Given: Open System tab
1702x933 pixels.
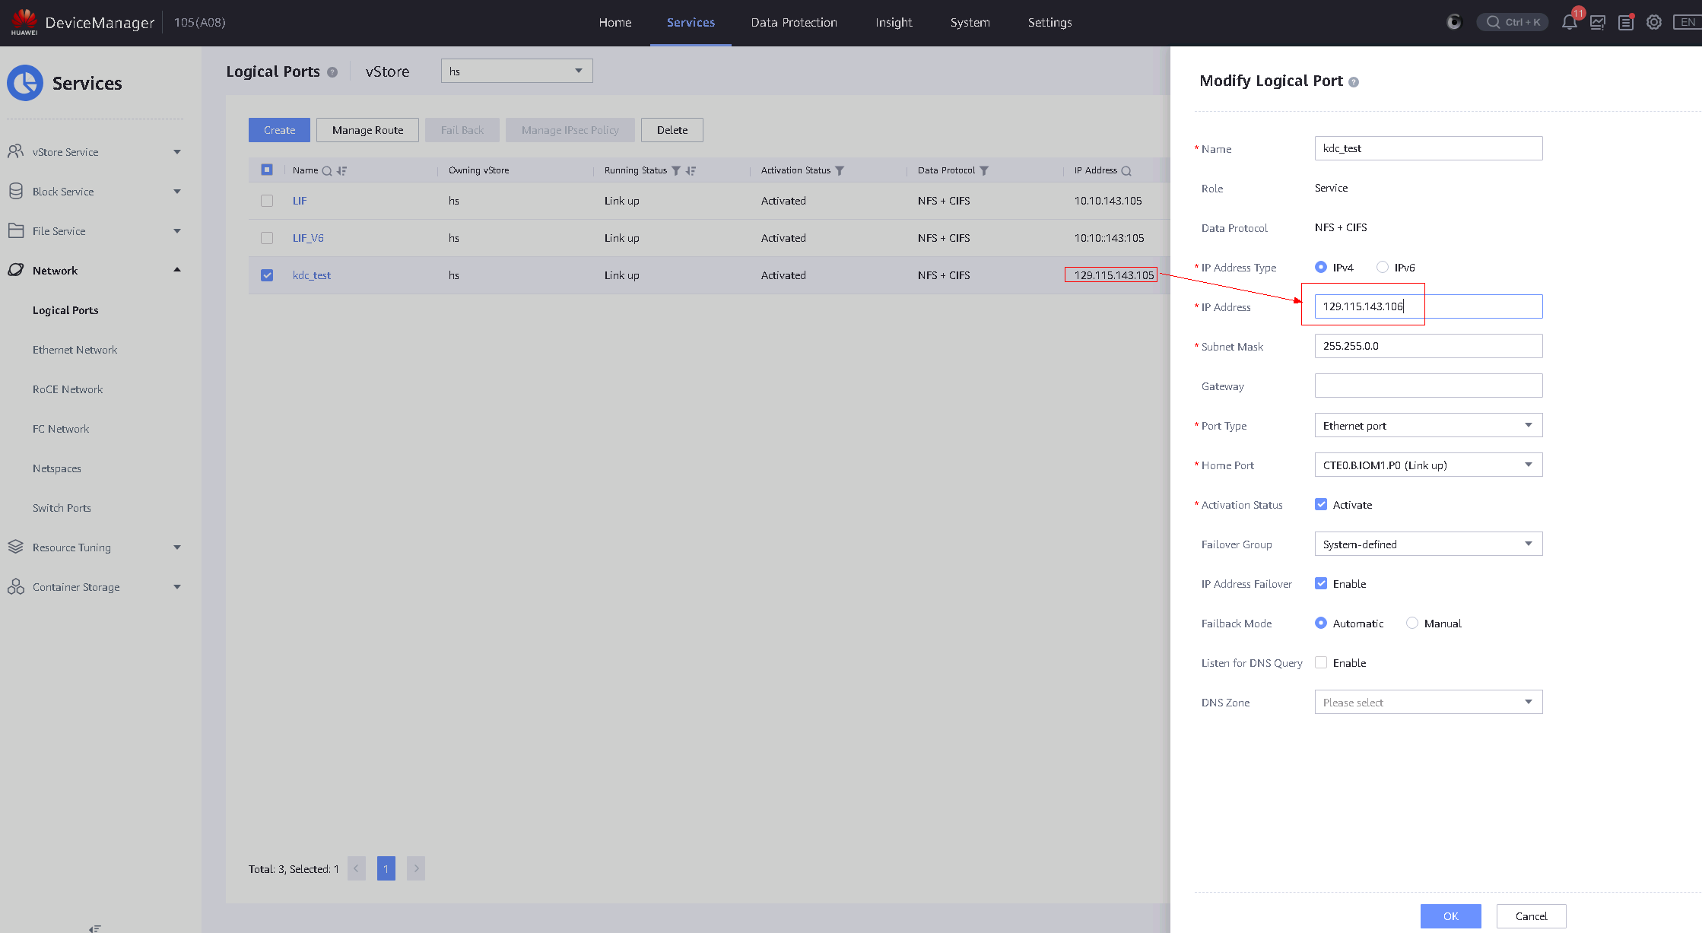Looking at the screenshot, I should [x=970, y=22].
